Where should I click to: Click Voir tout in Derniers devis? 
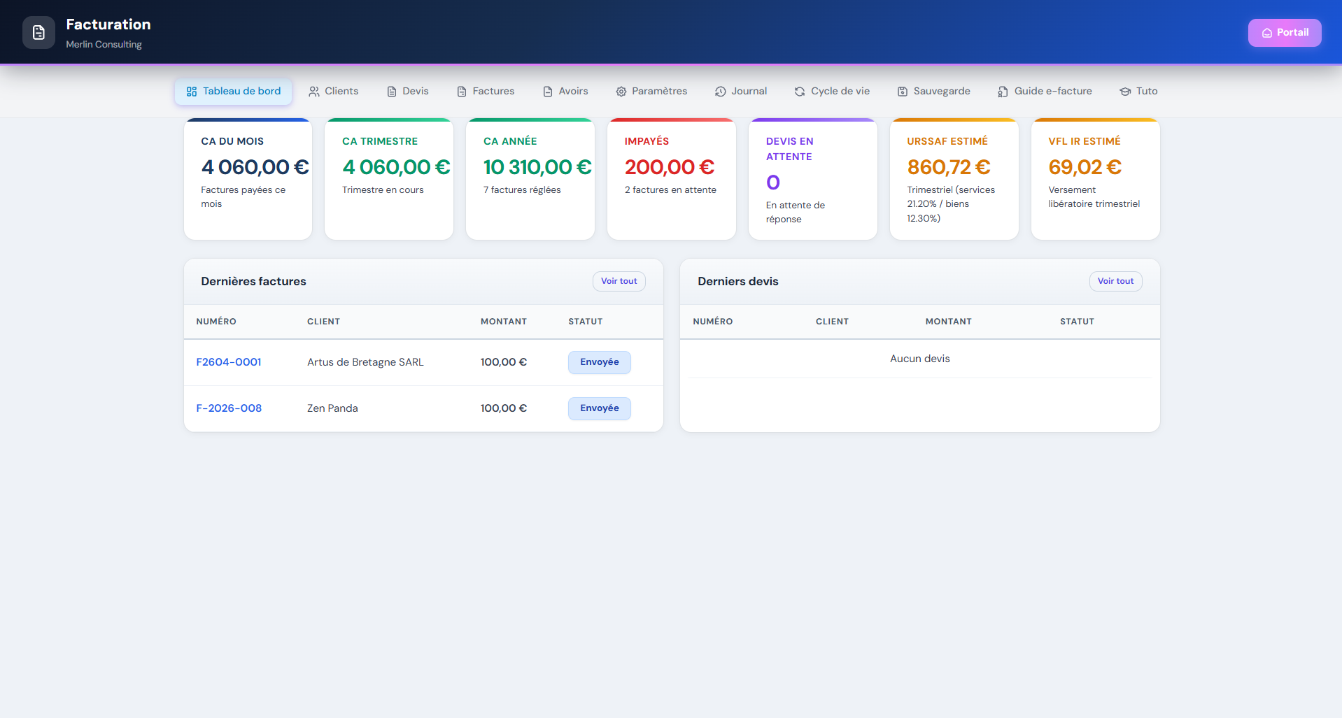pos(1115,281)
